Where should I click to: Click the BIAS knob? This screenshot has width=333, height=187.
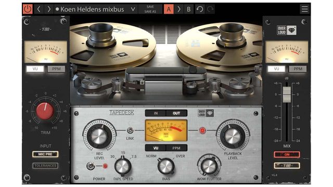tap(166, 166)
